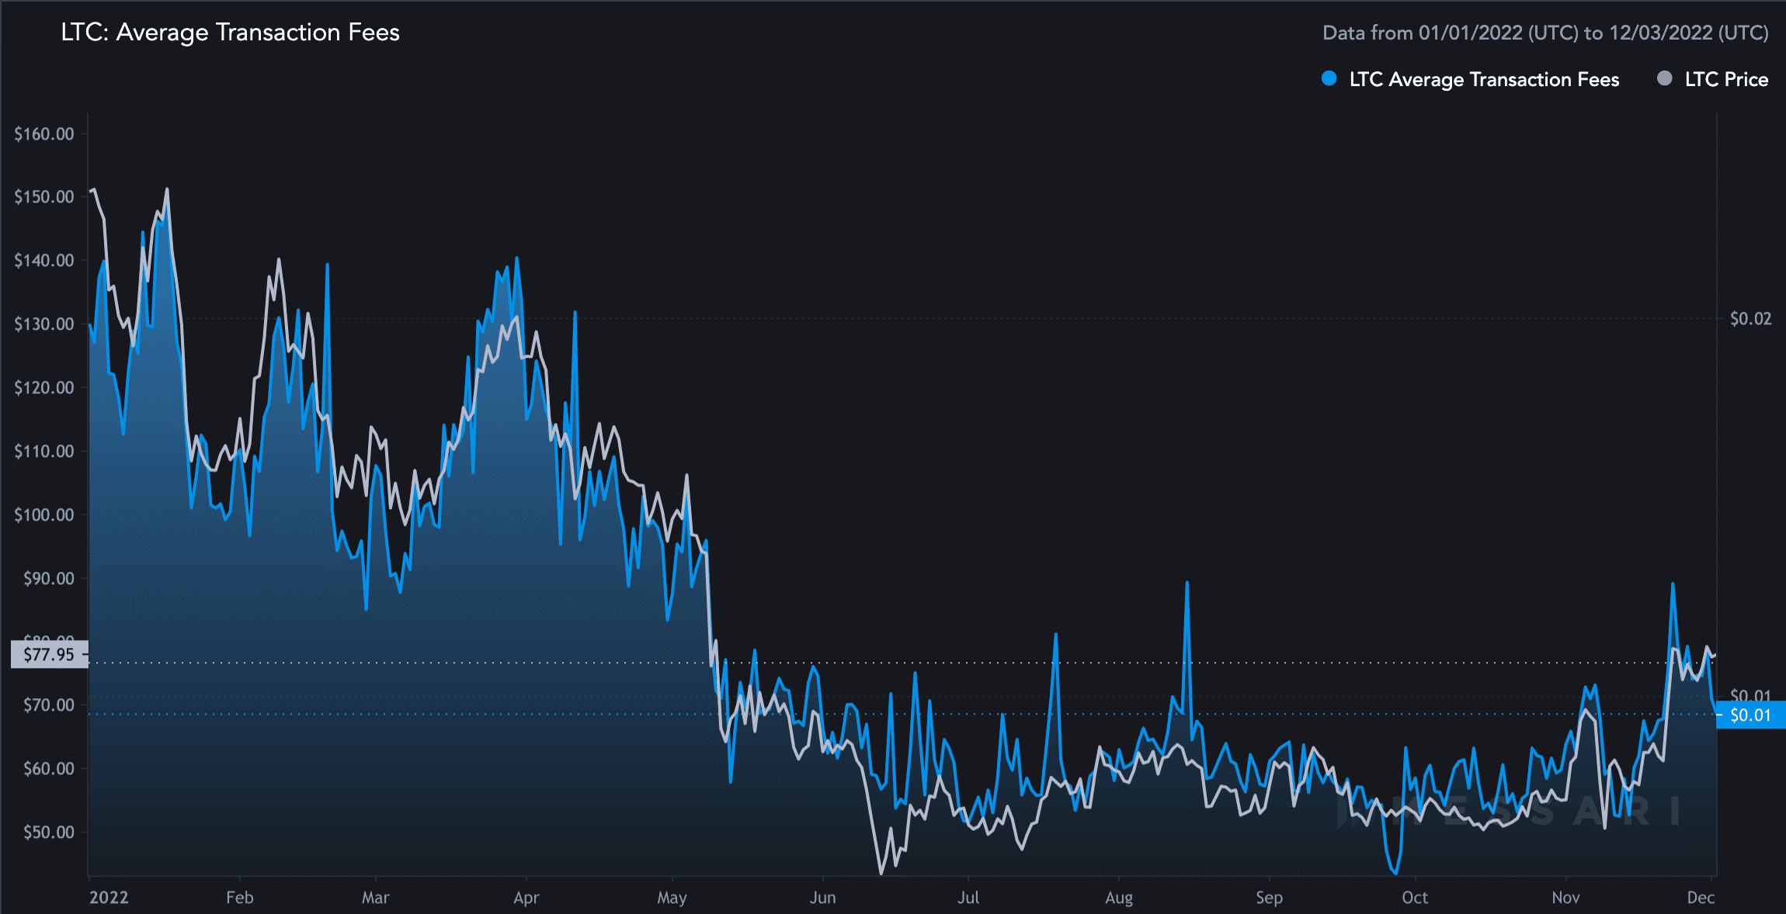This screenshot has width=1786, height=914.
Task: Click the $90.00 y-axis label
Action: click(49, 579)
